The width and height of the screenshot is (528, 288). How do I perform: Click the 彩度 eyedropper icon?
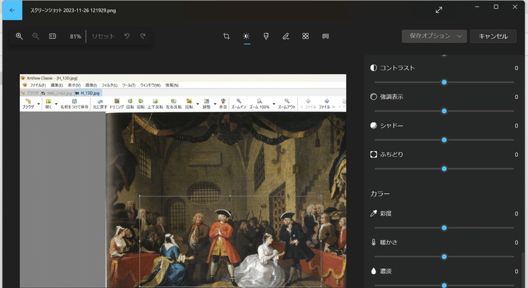click(x=374, y=214)
